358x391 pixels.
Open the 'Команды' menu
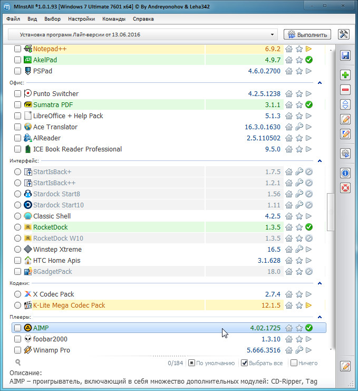[x=114, y=19]
